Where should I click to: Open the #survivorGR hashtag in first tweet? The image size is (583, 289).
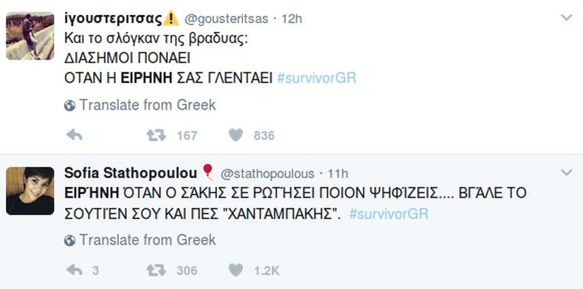pyautogui.click(x=316, y=78)
